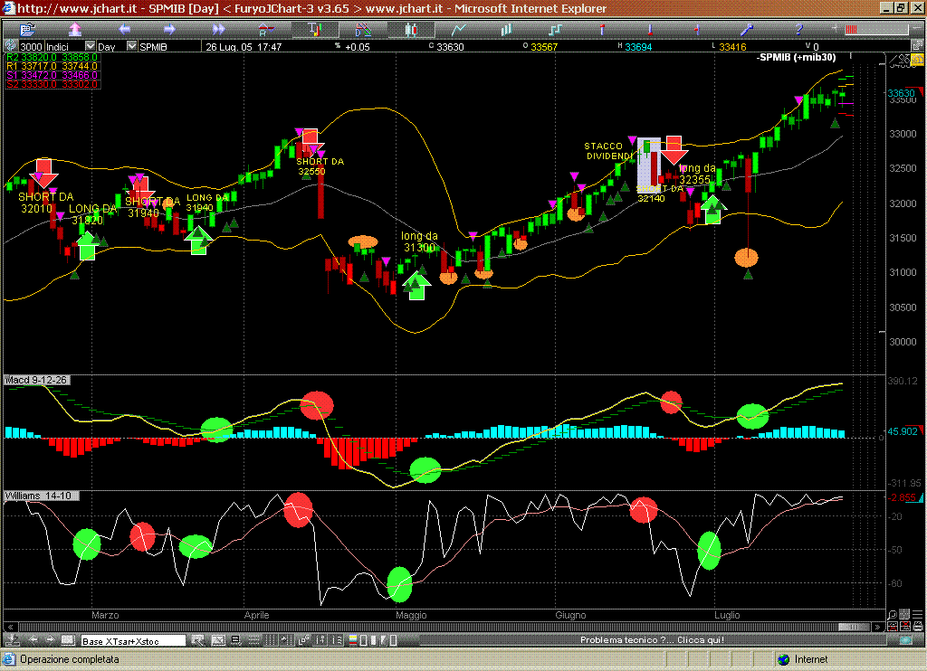Screen dimensions: 927x671
Task: Click the double-arrow fast forward icon
Action: (218, 30)
